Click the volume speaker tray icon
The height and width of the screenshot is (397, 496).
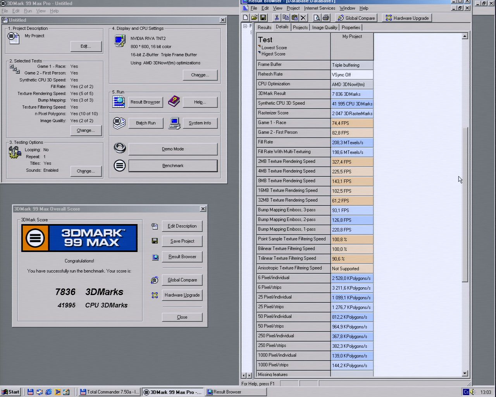pyautogui.click(x=473, y=392)
